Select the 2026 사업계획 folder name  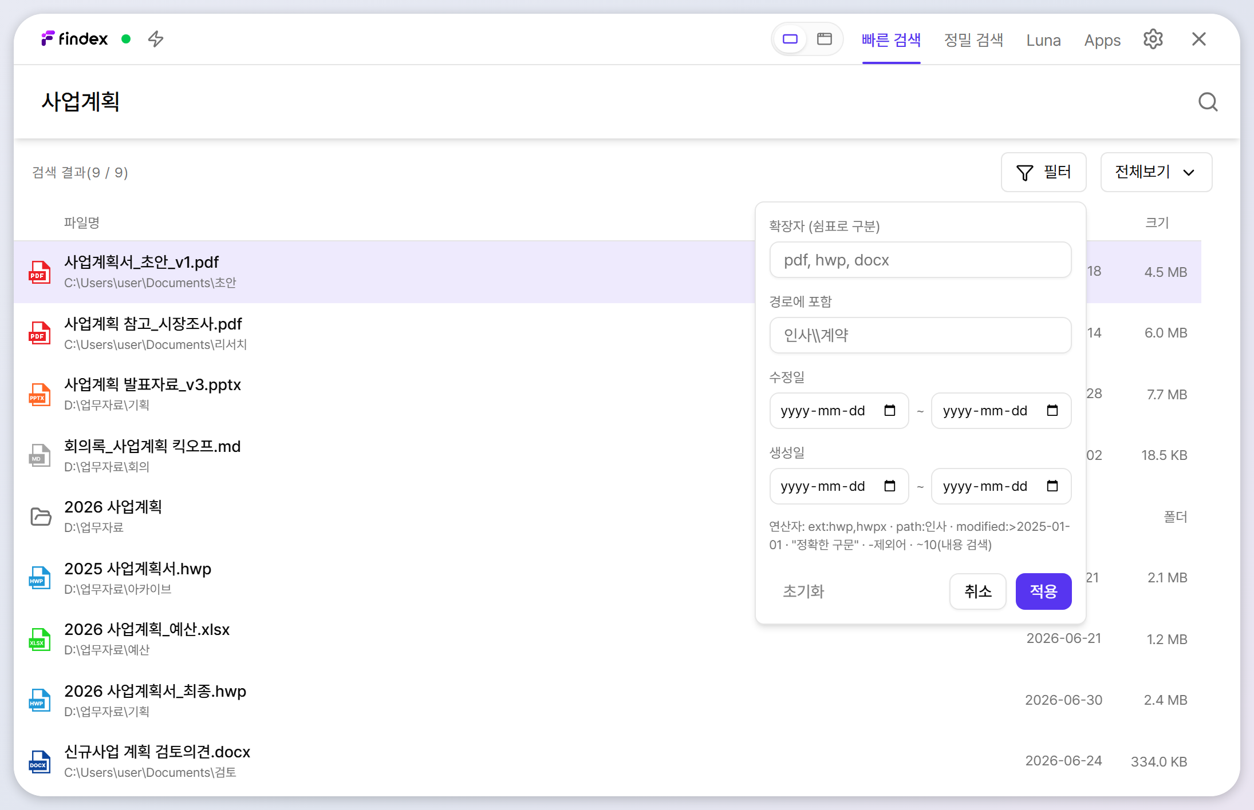[113, 507]
